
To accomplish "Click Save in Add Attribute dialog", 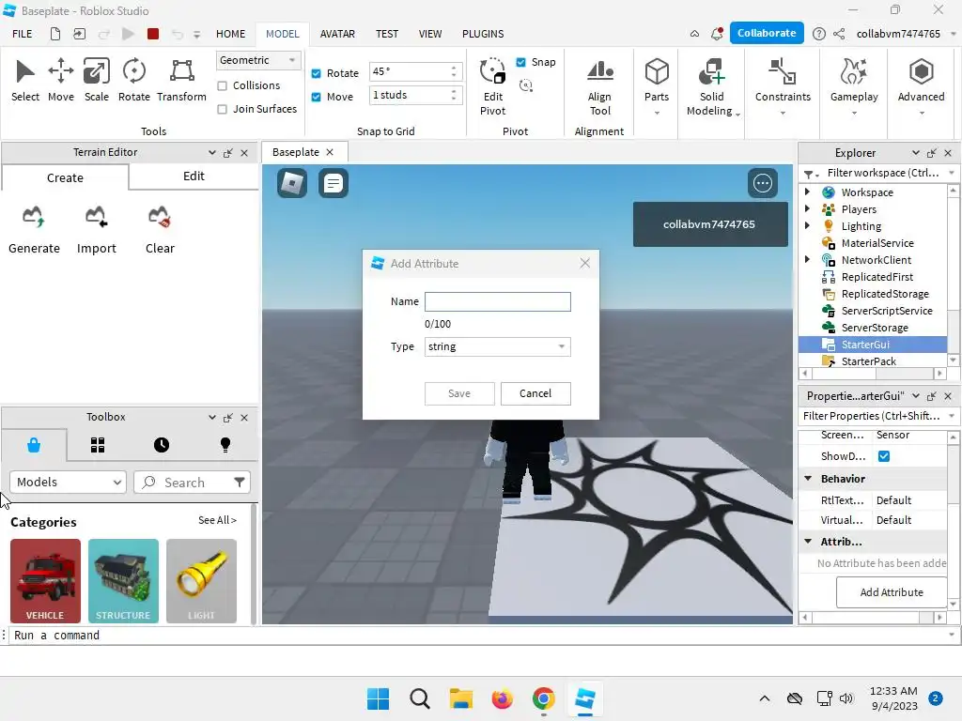I will [x=459, y=393].
